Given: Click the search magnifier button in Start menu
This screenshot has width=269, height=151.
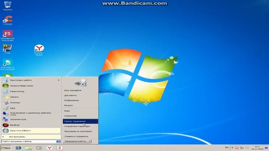Looking at the screenshot, I should (x=58, y=141).
